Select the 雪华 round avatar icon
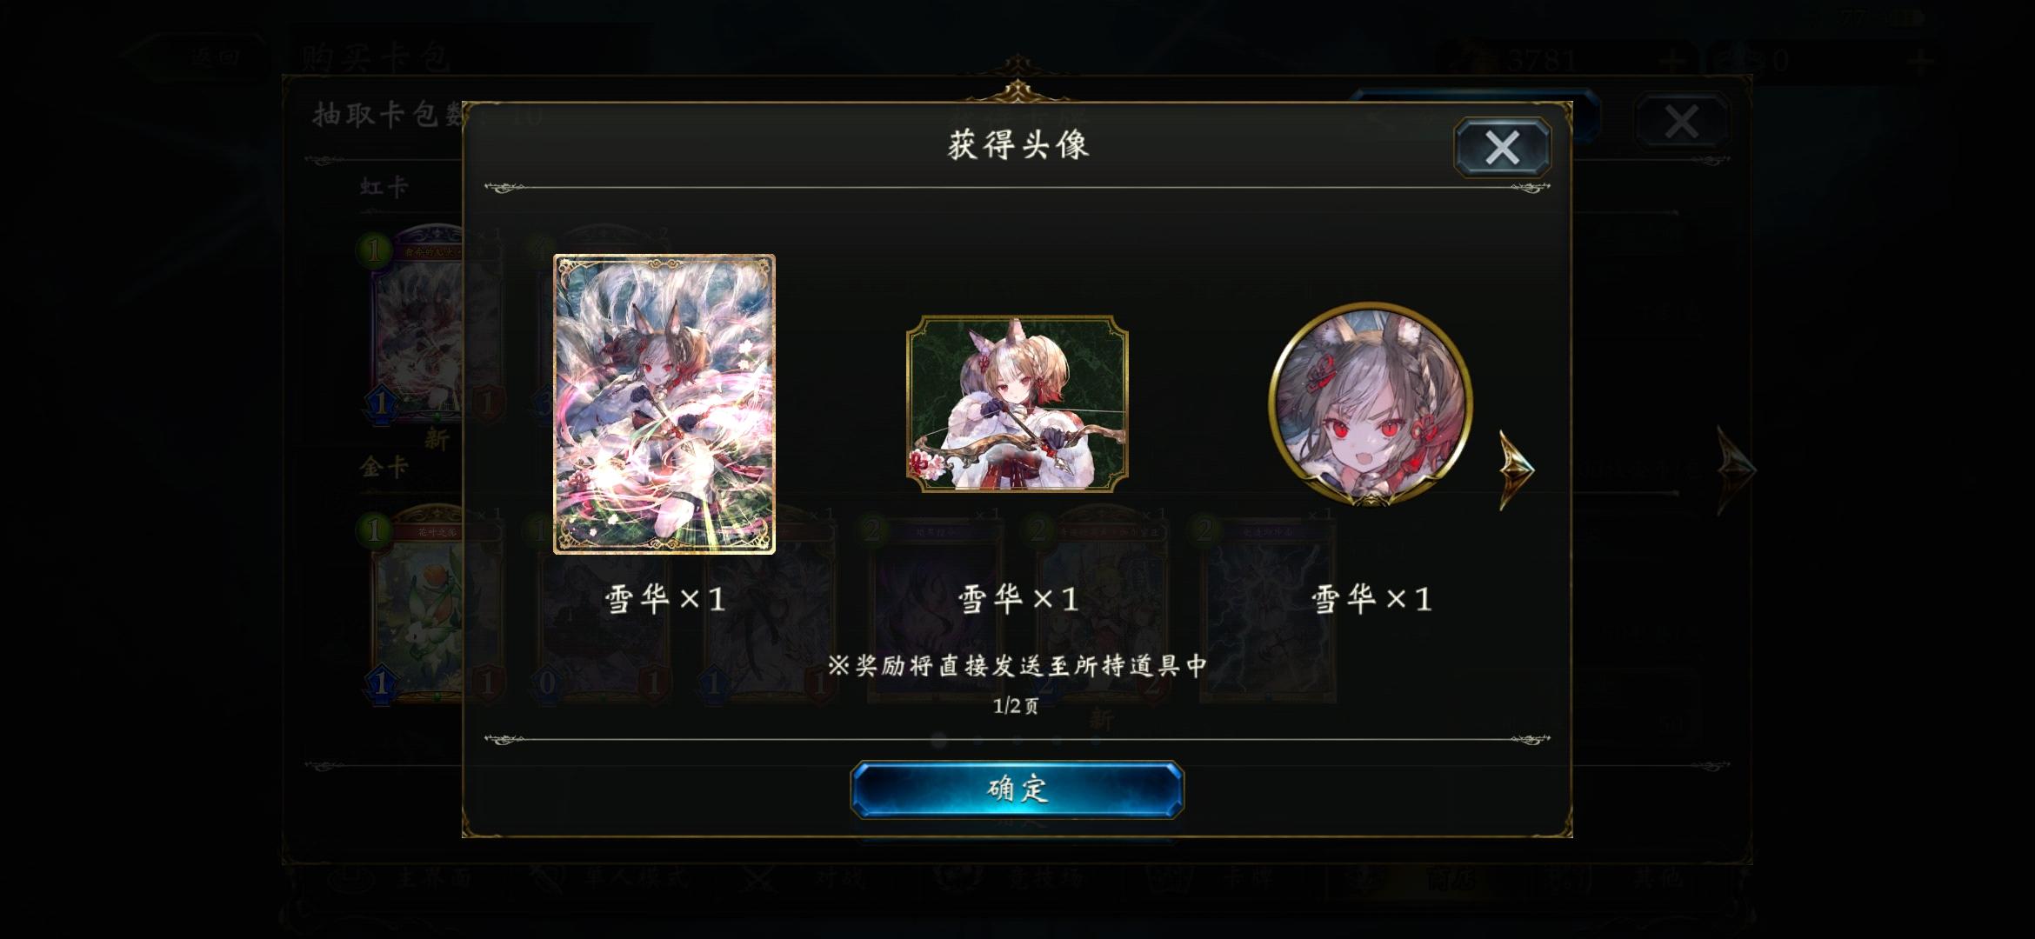 point(1371,403)
